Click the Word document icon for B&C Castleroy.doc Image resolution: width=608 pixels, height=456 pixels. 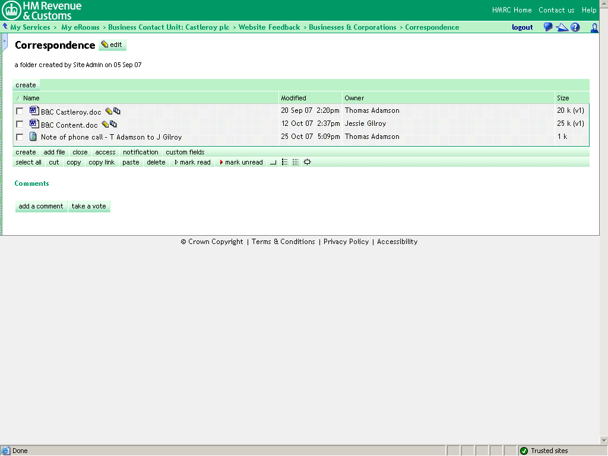click(x=34, y=111)
